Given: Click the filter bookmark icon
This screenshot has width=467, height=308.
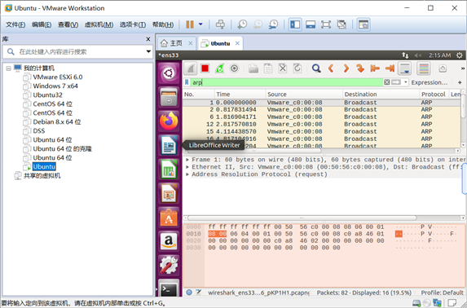Looking at the screenshot, I should tap(187, 82).
